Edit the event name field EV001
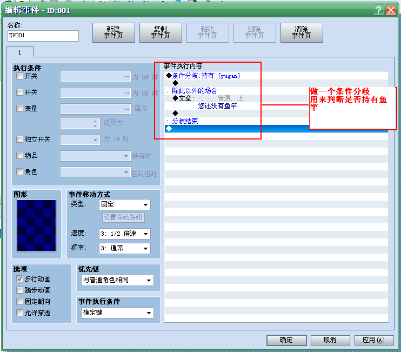Viewport: 401px width, 352px height. click(x=43, y=36)
